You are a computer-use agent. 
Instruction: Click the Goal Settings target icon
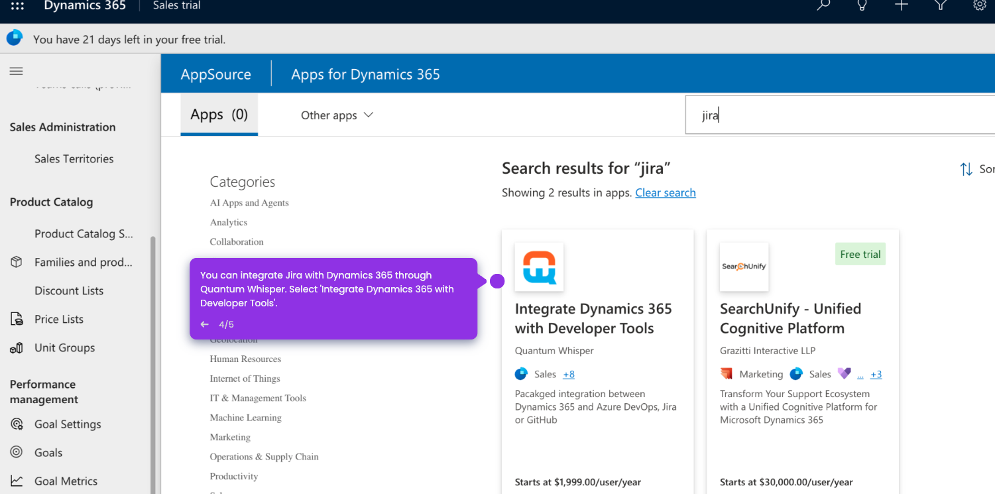click(x=17, y=424)
